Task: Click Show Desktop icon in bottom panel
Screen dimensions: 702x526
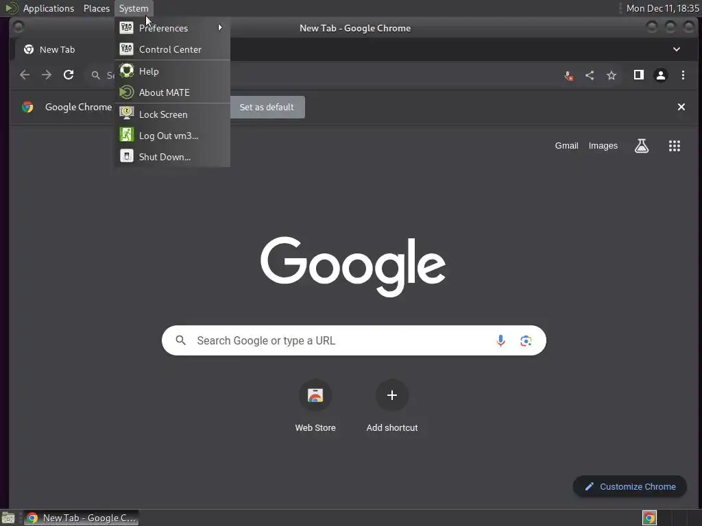Action: click(x=8, y=518)
